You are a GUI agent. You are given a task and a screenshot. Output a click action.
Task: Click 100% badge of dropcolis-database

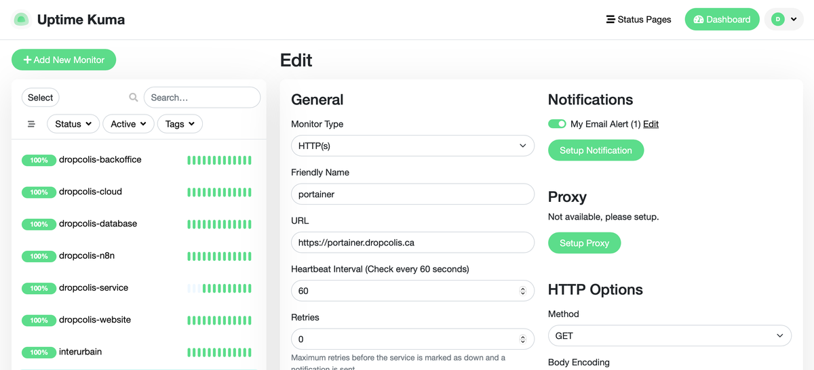click(39, 224)
